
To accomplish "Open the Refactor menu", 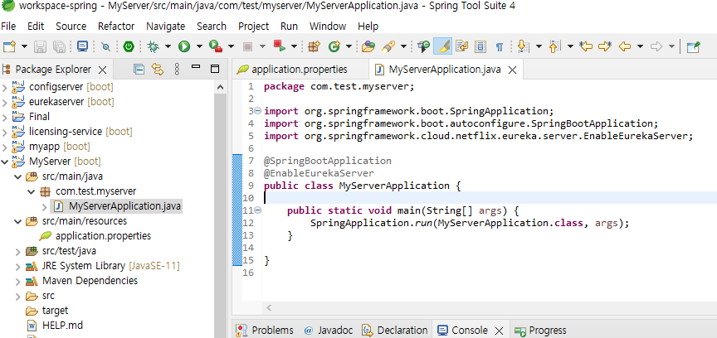I will coord(116,26).
